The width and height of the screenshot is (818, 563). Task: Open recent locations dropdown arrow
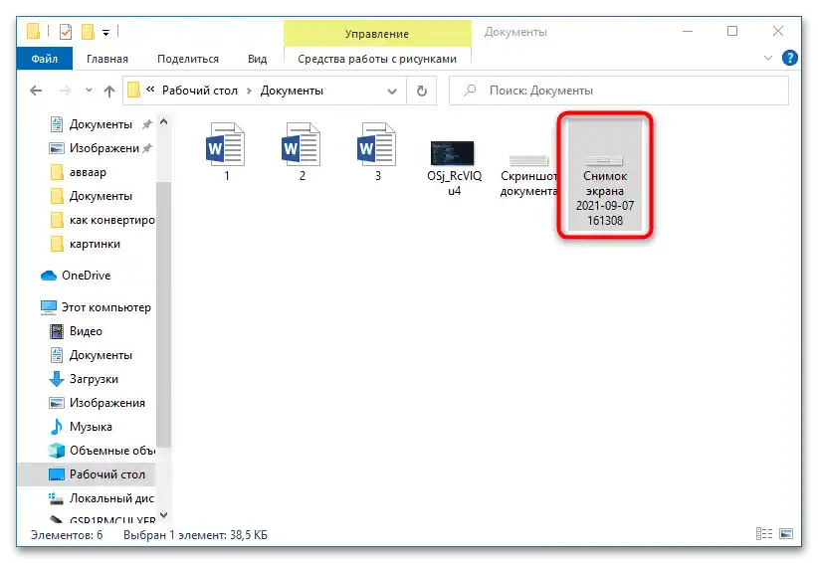89,91
